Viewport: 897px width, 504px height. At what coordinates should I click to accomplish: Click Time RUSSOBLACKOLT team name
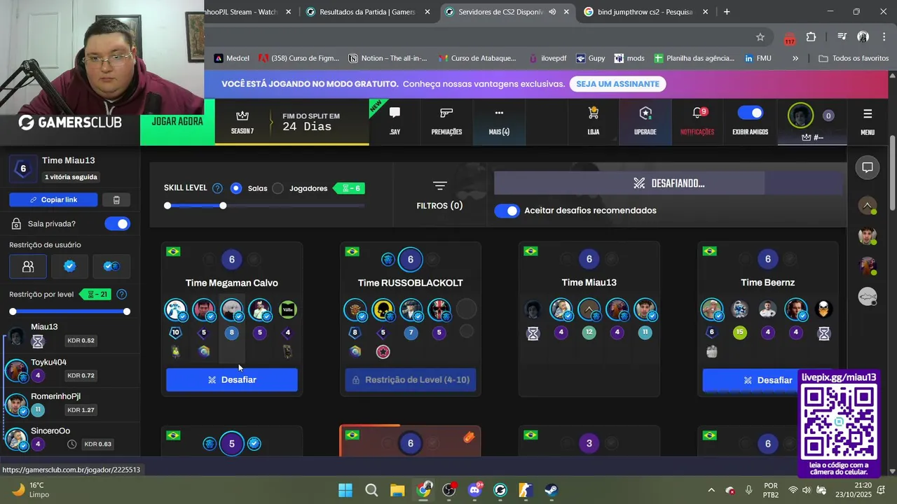[411, 283]
